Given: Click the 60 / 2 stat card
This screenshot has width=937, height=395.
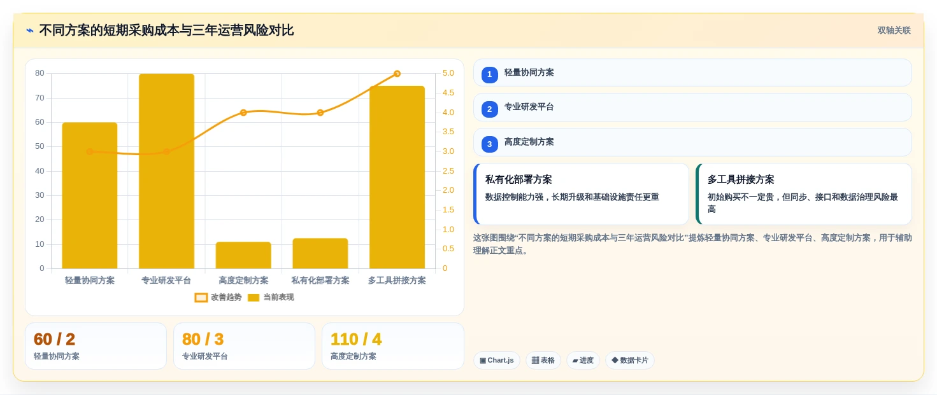Looking at the screenshot, I should coord(96,346).
